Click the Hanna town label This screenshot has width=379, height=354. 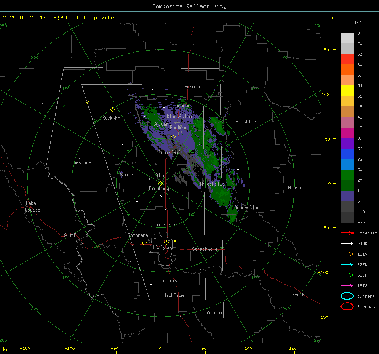click(x=294, y=188)
